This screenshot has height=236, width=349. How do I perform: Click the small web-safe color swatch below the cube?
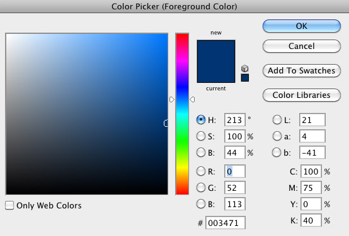coord(245,78)
